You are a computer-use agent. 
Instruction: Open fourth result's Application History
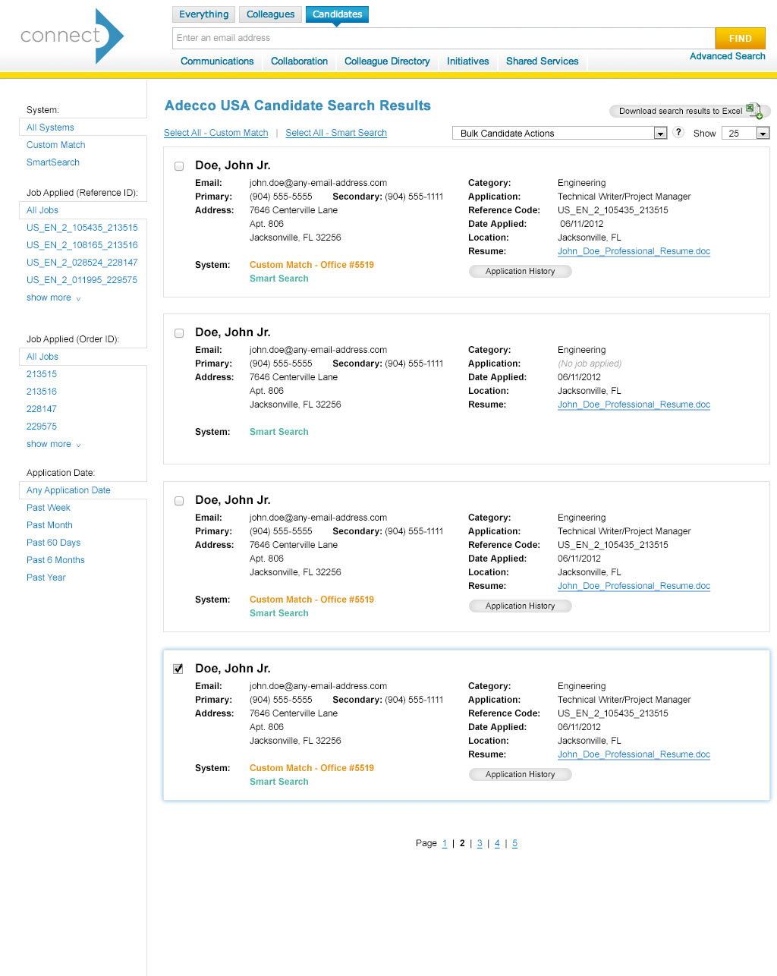pos(521,774)
